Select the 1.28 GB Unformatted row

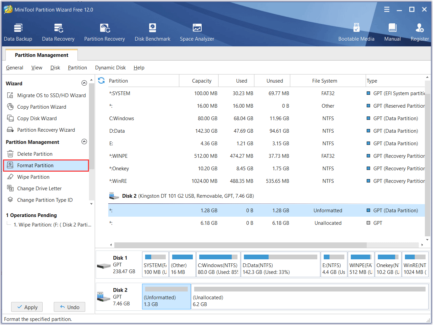click(x=267, y=211)
